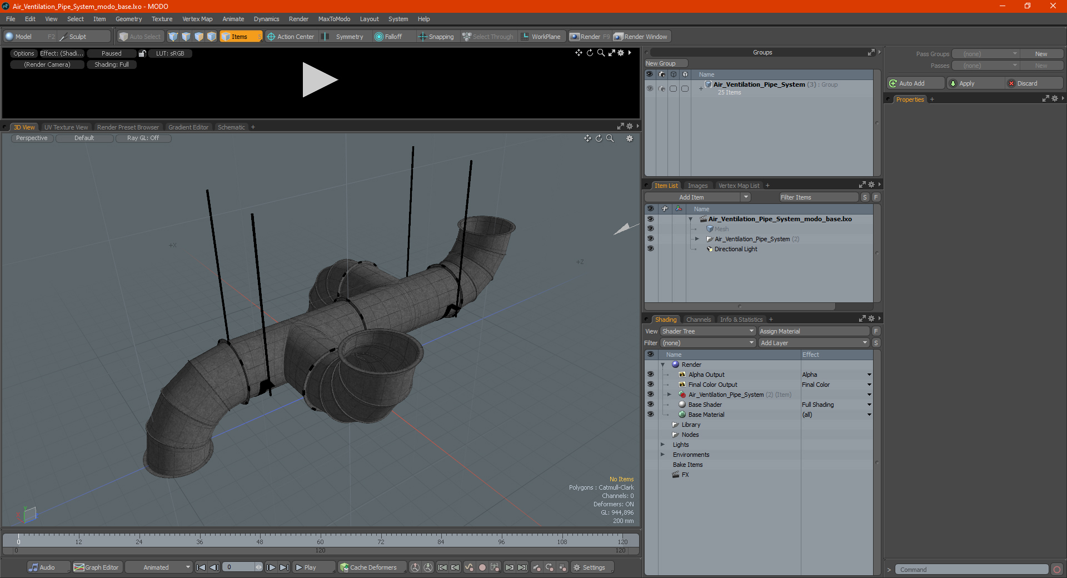This screenshot has width=1067, height=578.
Task: Toggle visibility of the Base Material layer
Action: [650, 414]
